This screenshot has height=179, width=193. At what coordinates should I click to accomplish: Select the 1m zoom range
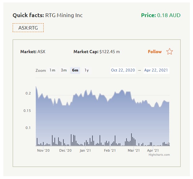click(52, 70)
